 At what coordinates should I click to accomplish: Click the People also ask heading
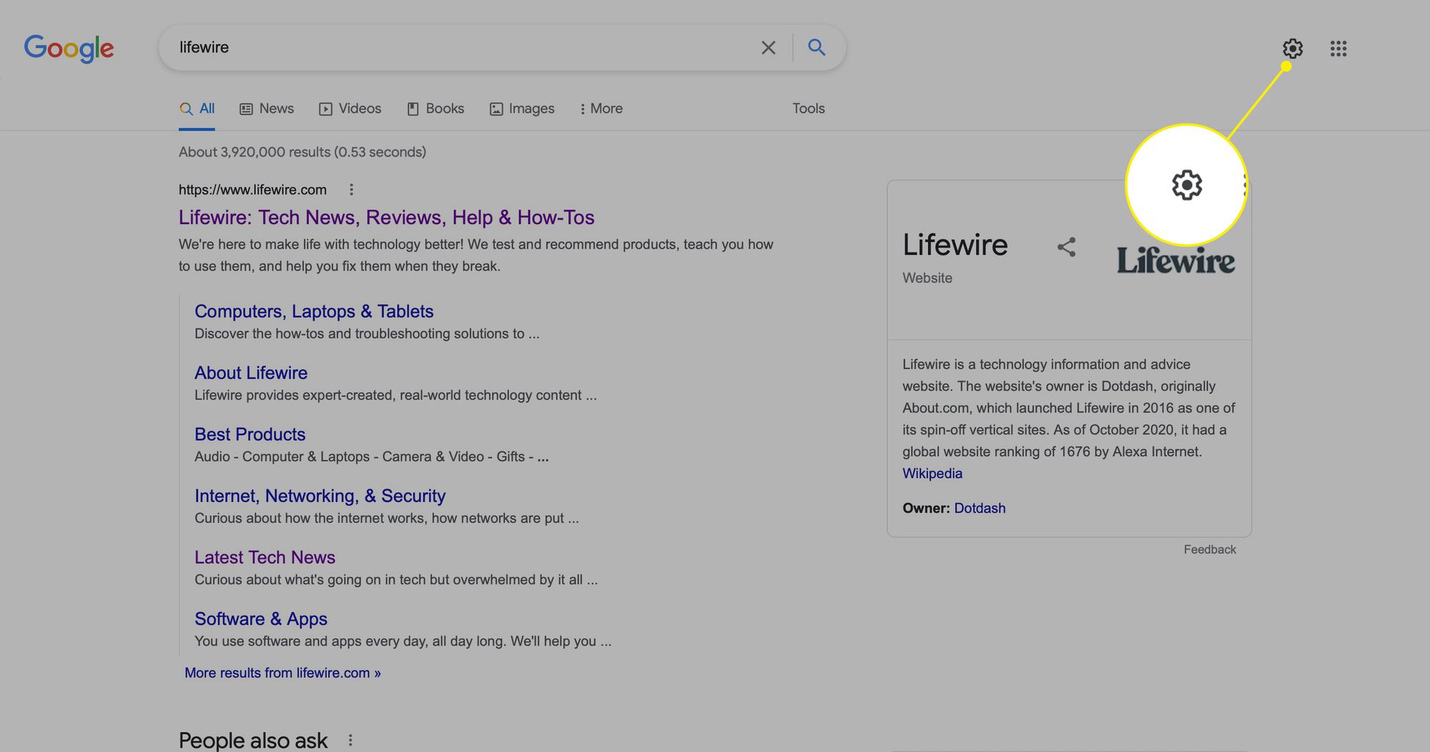253,741
